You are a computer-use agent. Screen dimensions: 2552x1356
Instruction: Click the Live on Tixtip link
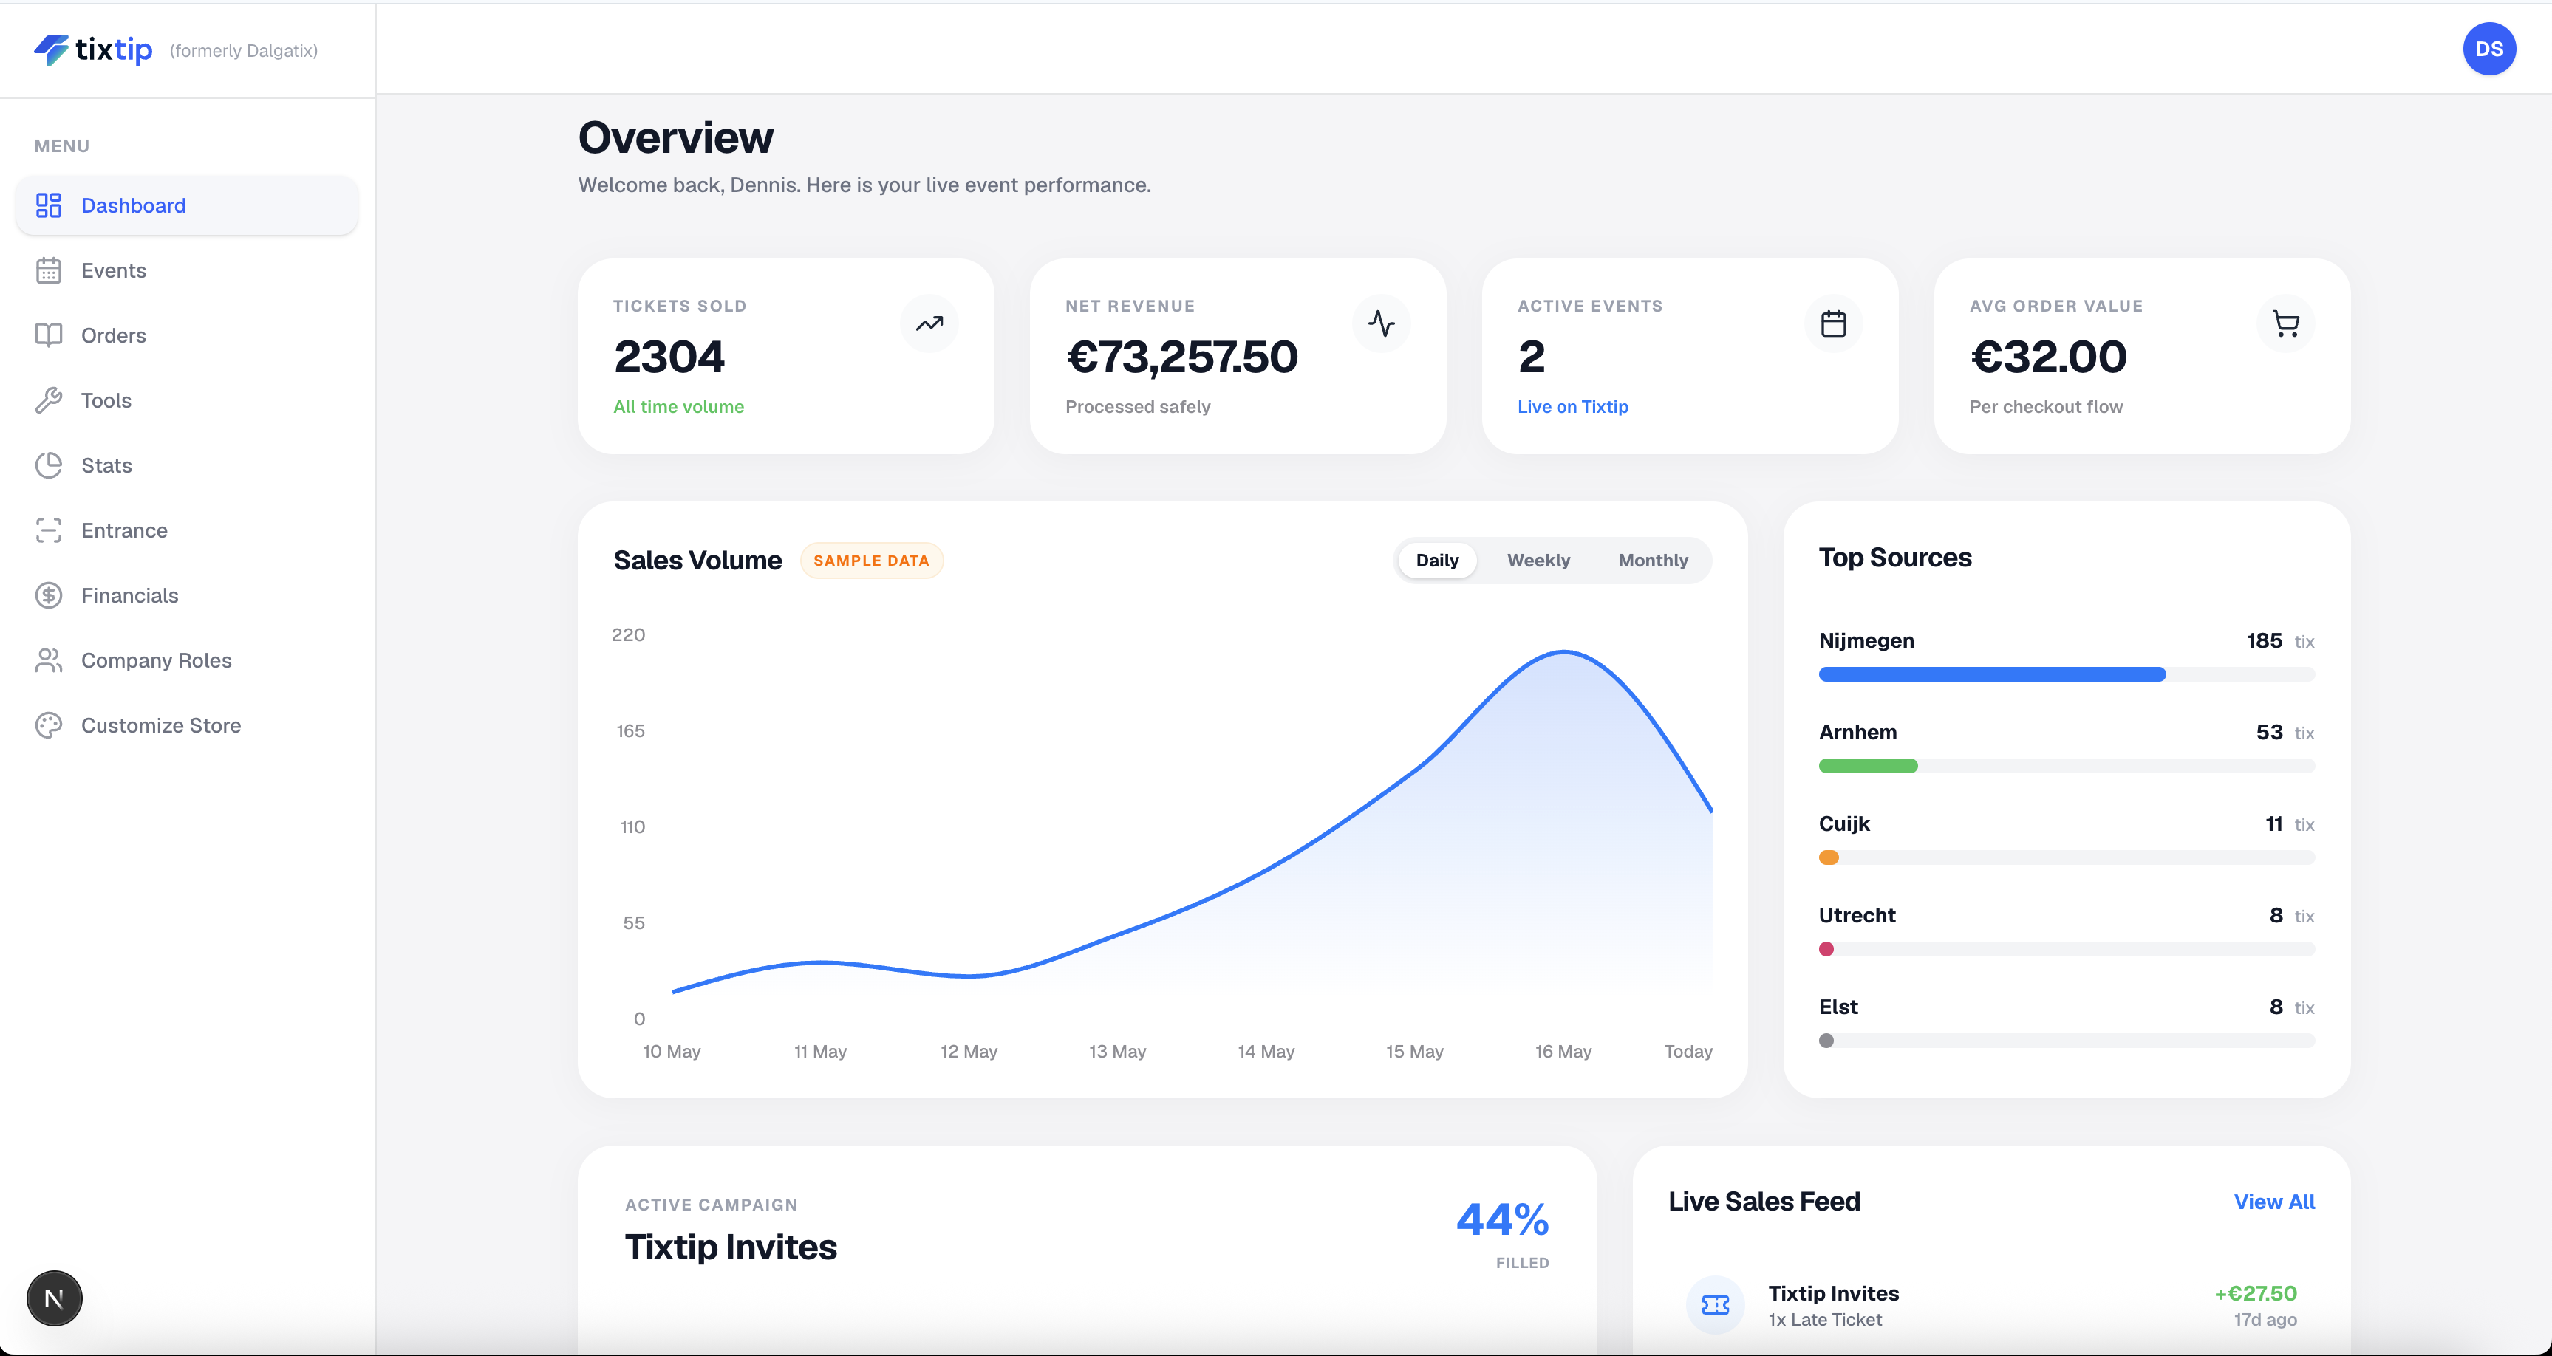[1572, 407]
